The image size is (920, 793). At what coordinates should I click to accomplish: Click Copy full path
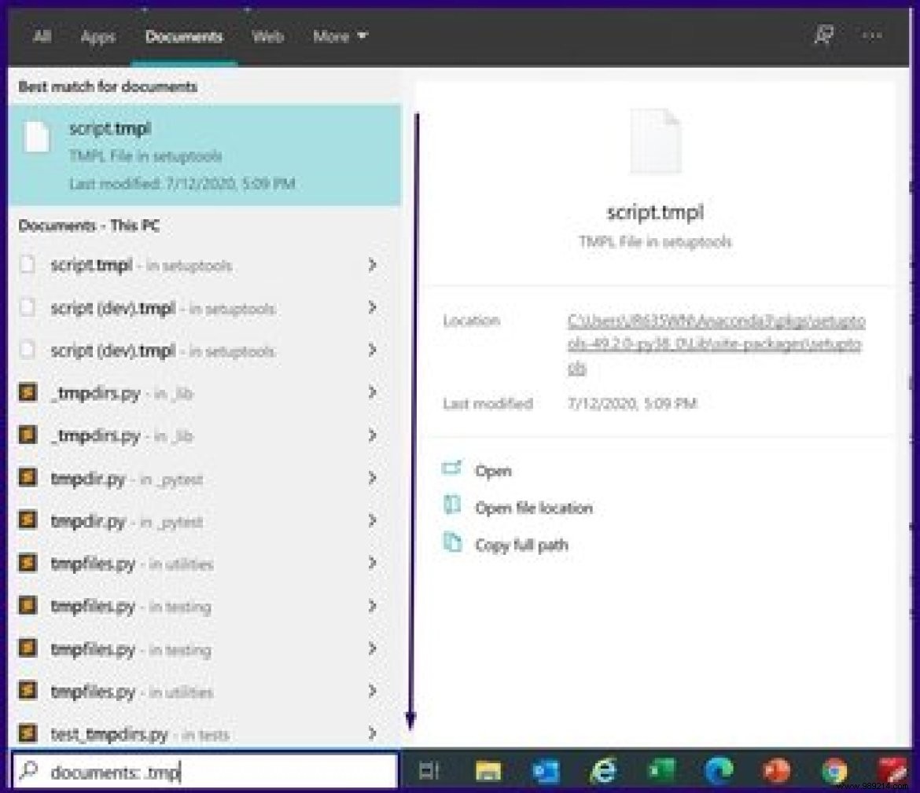click(x=522, y=545)
